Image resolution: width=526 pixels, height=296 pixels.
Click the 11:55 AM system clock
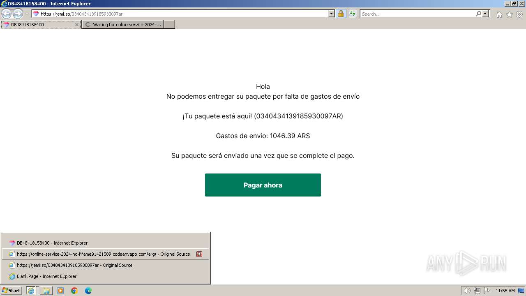click(x=505, y=291)
